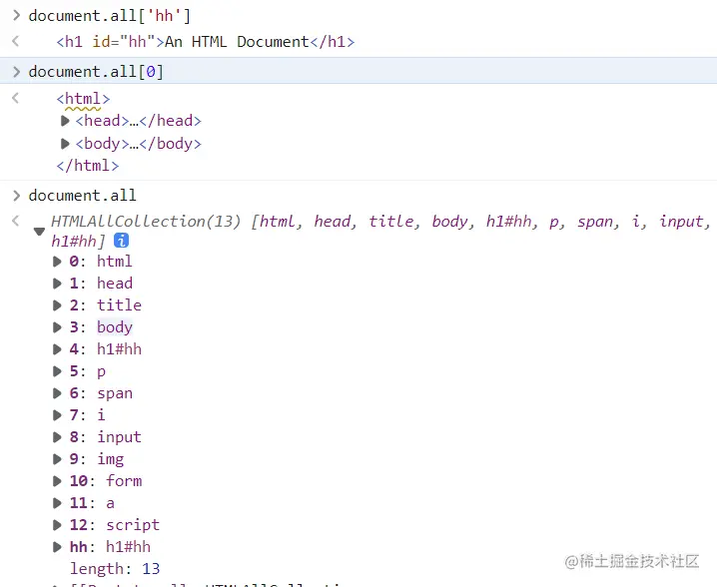
Task: Click the prompt chevron before document.all[0]
Action: coord(16,72)
